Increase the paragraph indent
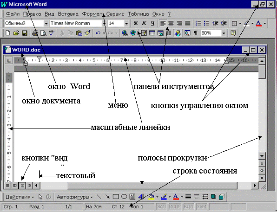This screenshot has height=212, width=277. 224,23
